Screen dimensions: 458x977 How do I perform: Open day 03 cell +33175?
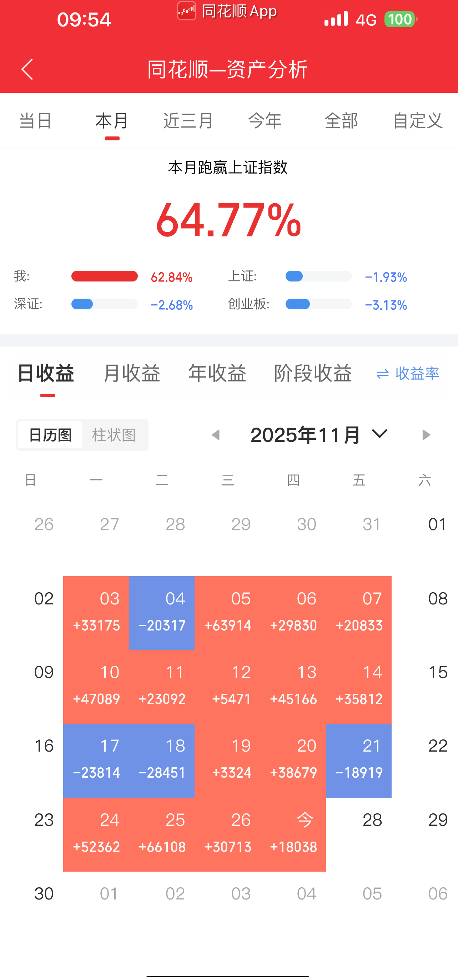point(96,613)
